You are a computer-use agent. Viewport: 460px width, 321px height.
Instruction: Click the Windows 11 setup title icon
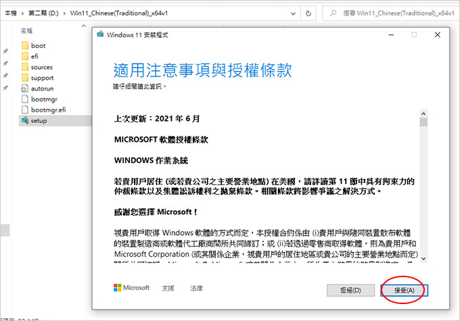100,34
